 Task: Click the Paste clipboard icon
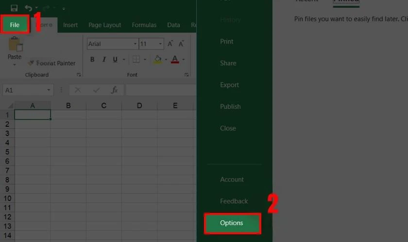click(16, 44)
